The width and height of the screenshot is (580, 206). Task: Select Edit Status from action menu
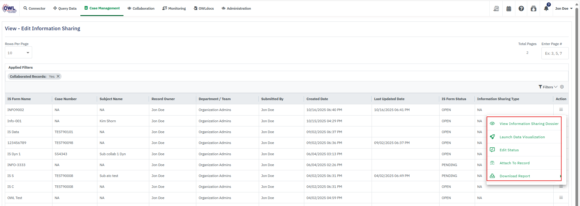[x=509, y=150]
